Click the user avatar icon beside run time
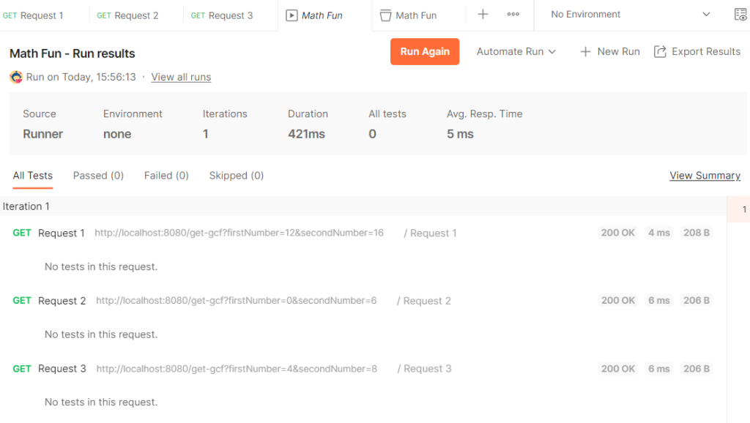Viewport: 750px width, 423px height. point(16,77)
